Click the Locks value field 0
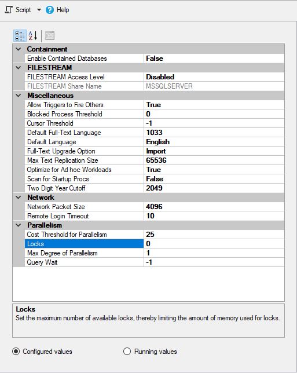 [x=214, y=244]
